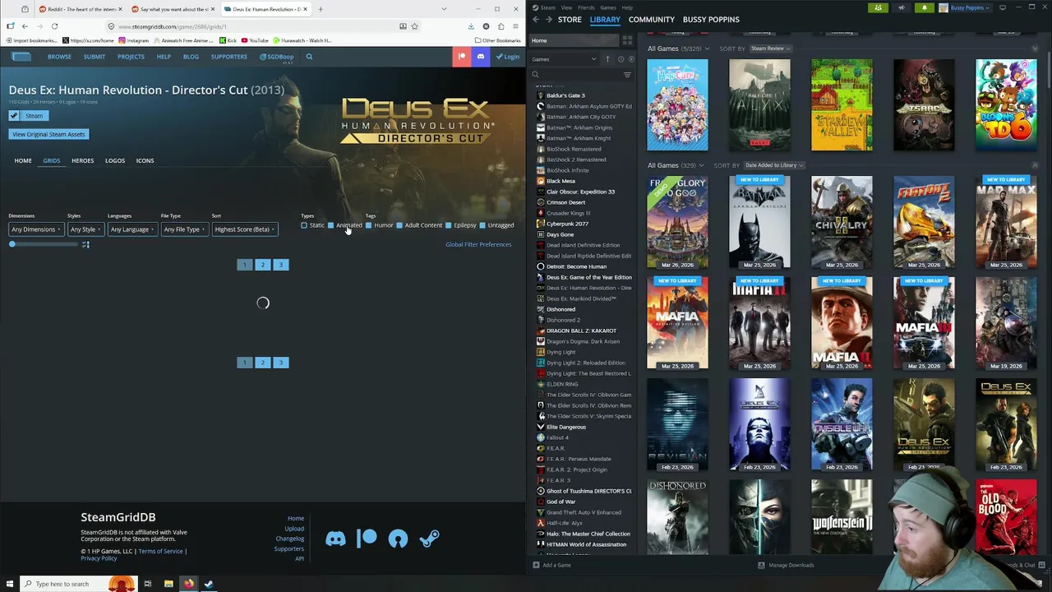1052x592 pixels.
Task: Open Steam friends activity green button
Action: 878,7
